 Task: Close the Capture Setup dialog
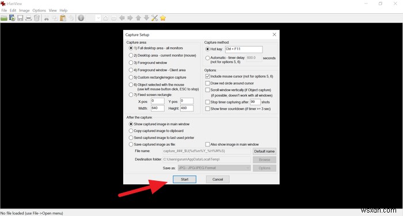coord(275,34)
